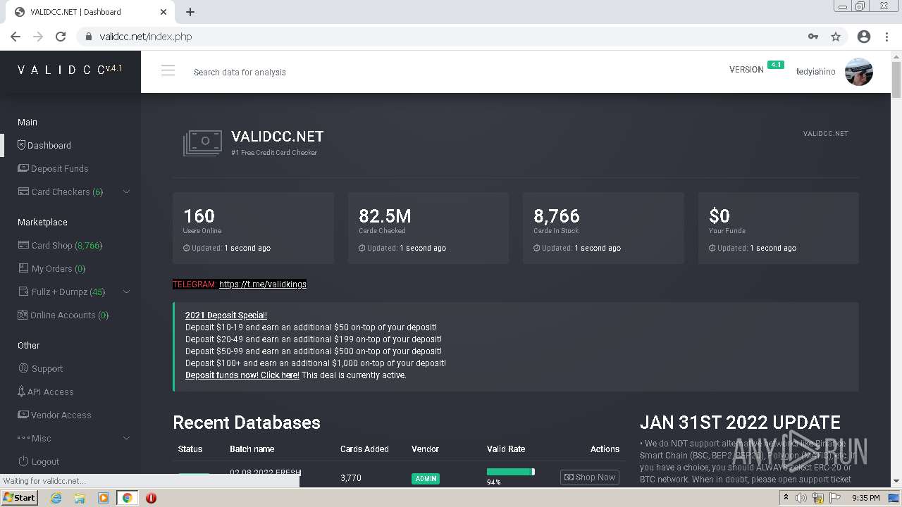The image size is (902, 507).
Task: Click the 3,770 cards added value
Action: (351, 477)
